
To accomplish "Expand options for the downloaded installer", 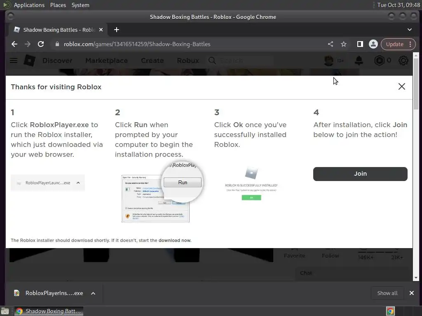I will 93,293.
